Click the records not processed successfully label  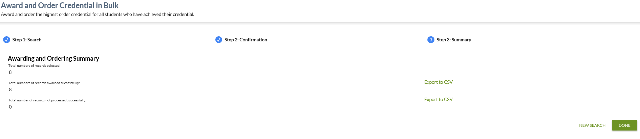[x=47, y=100]
